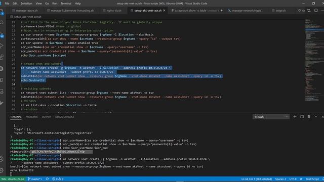Click '# existing subnets' comment on line 35
Image resolution: width=324 pixels, height=182 pixels.
point(36,88)
